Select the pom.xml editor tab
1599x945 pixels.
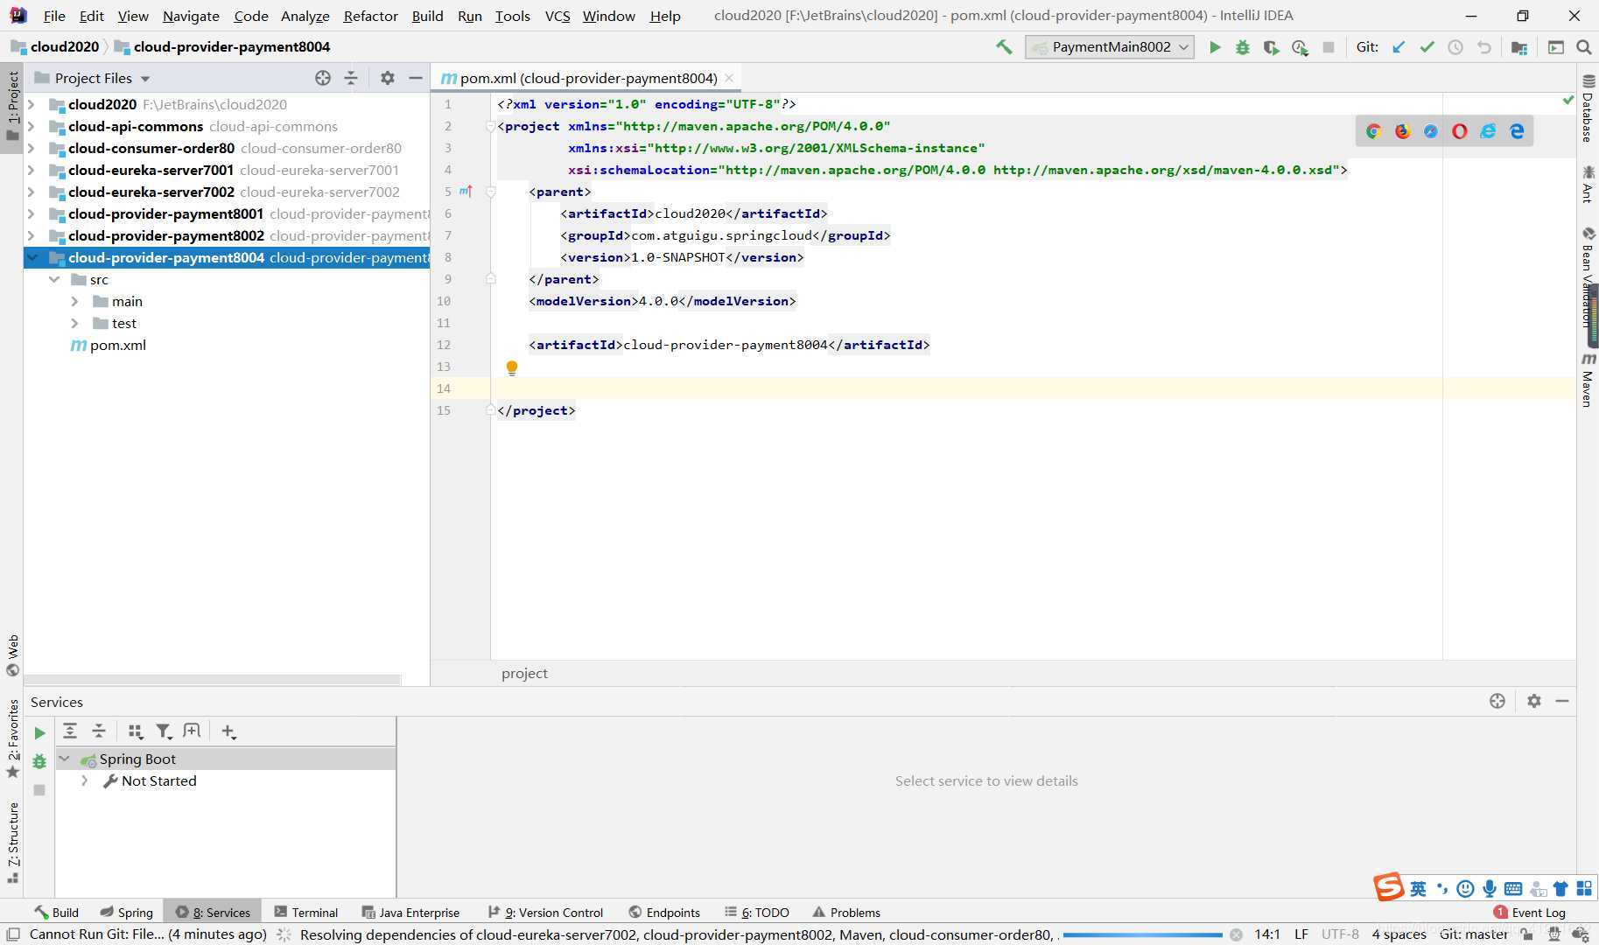(x=587, y=78)
